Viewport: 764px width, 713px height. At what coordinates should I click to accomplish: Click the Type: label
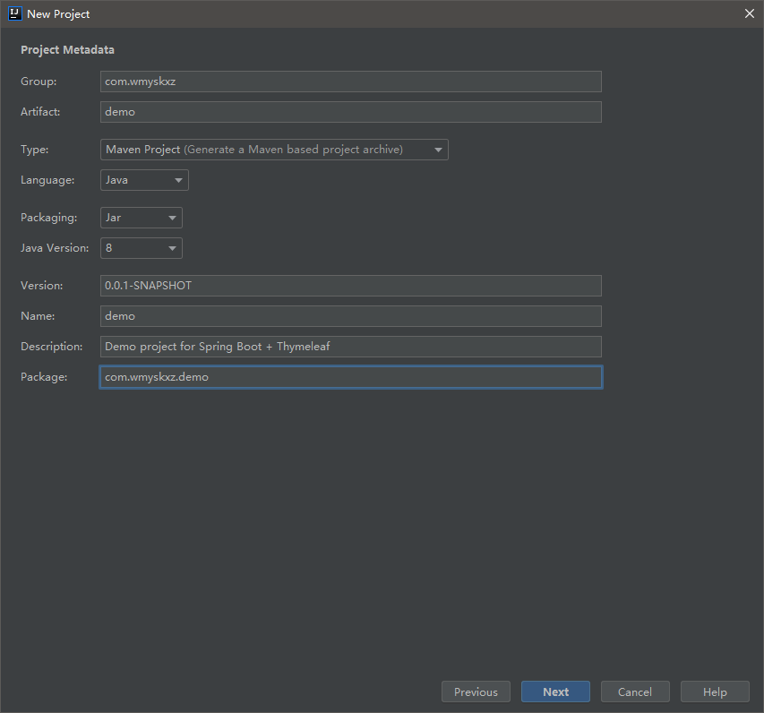35,150
